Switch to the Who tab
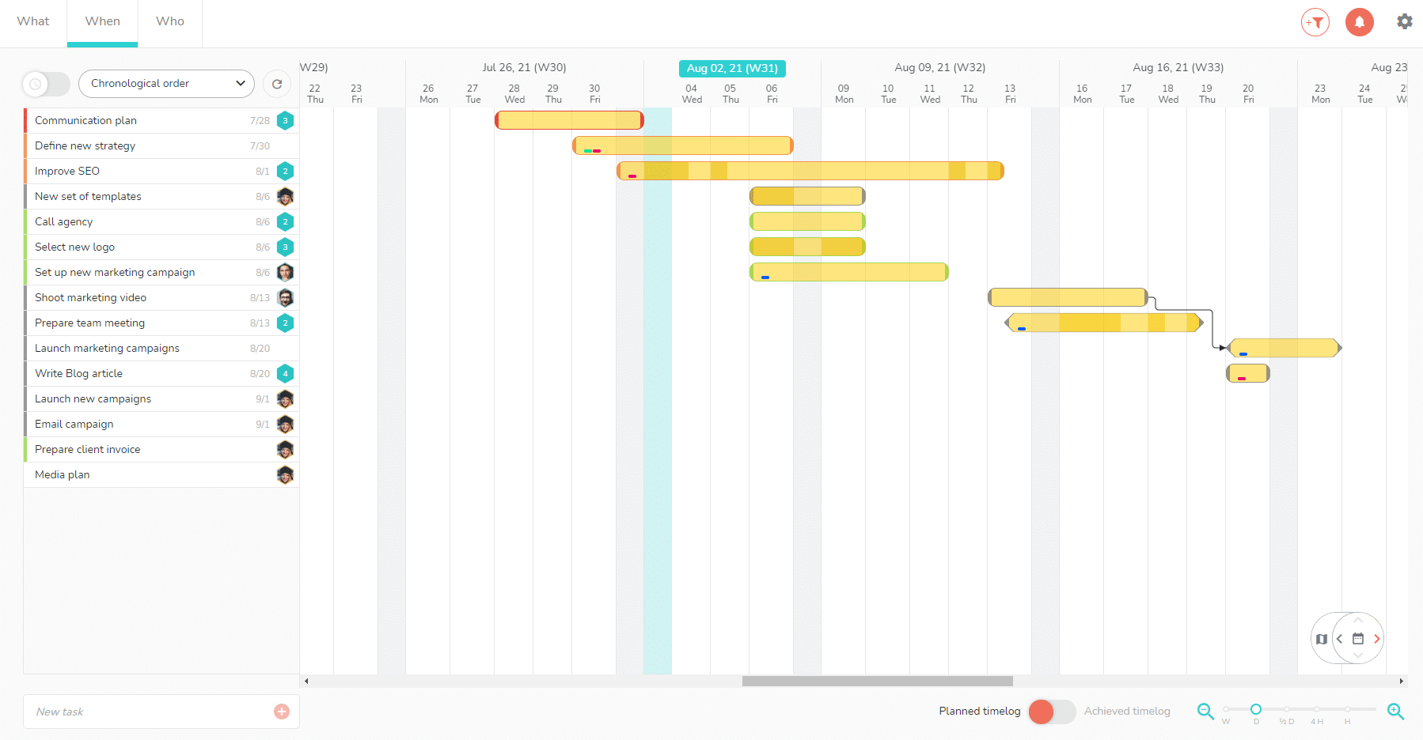 pyautogui.click(x=170, y=21)
